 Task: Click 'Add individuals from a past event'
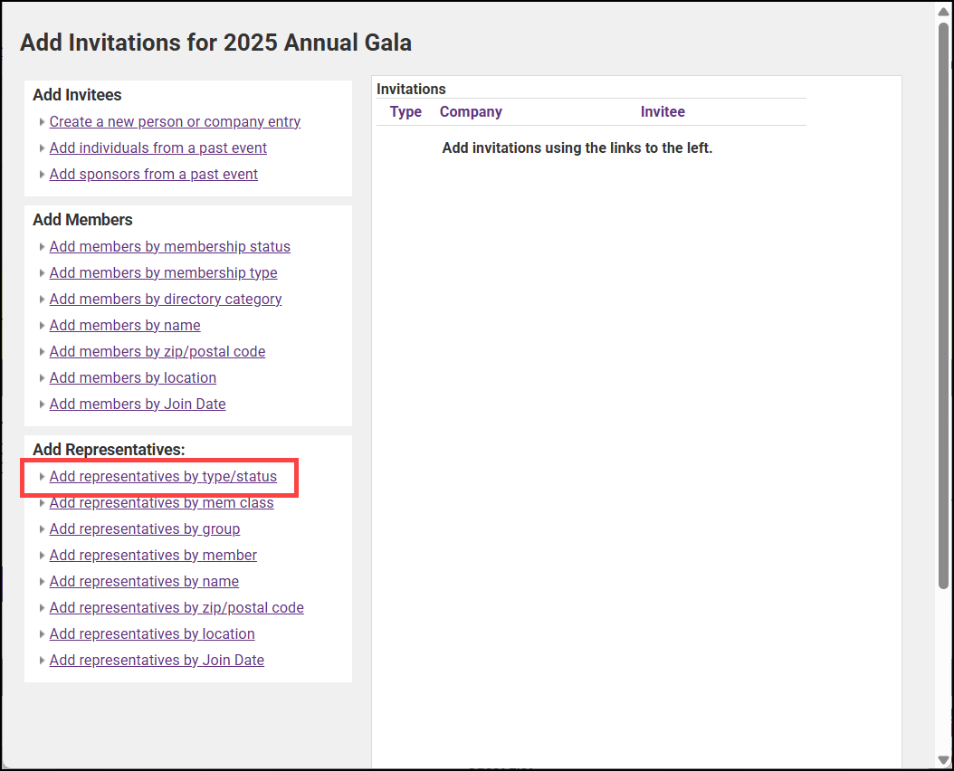point(158,148)
